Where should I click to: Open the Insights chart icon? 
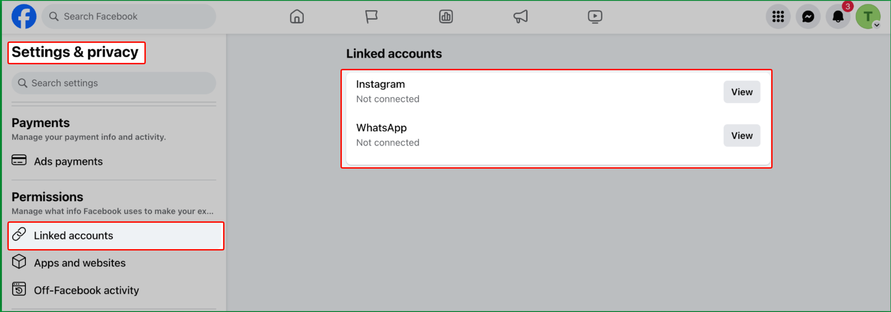coord(446,17)
